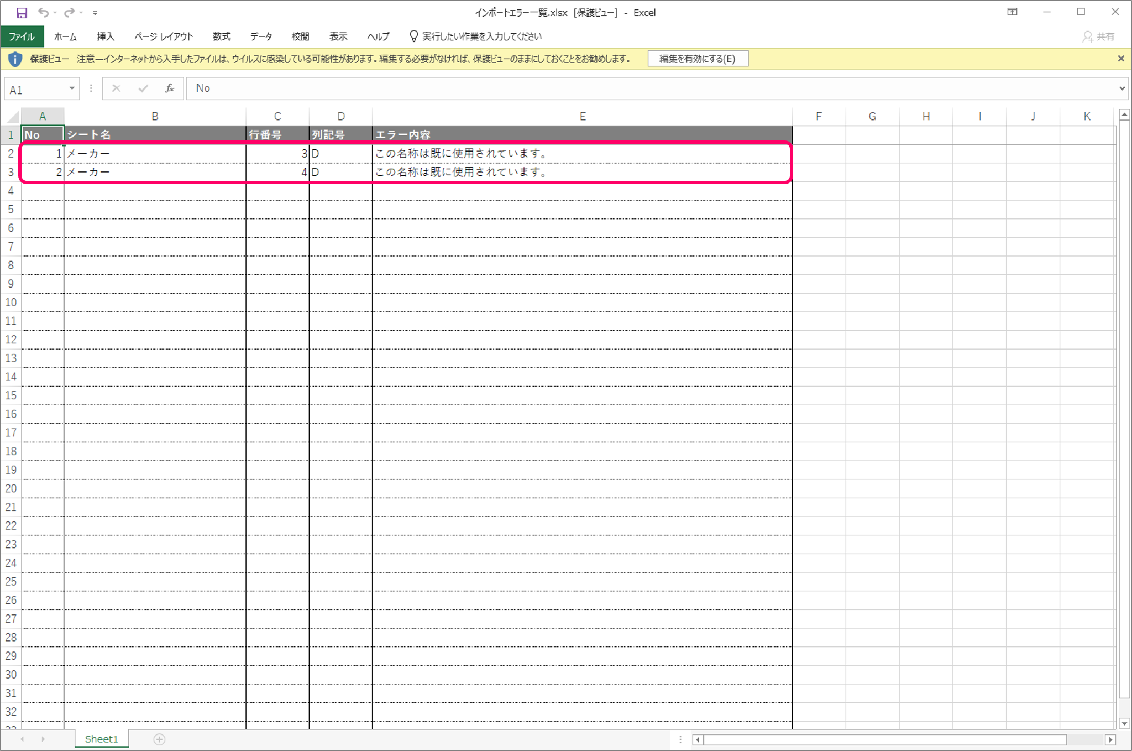Open the Name Box dropdown arrow
Image resolution: width=1132 pixels, height=751 pixels.
point(72,88)
